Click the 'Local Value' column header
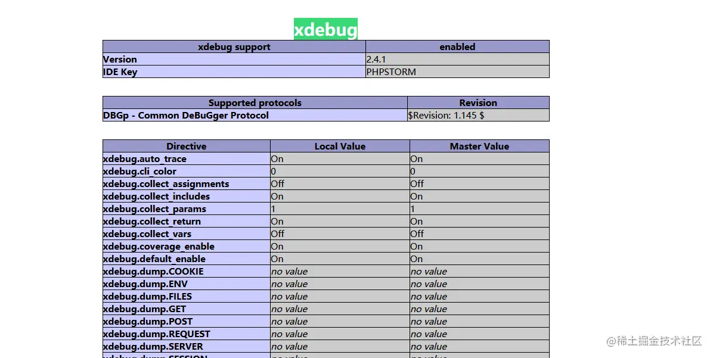The image size is (713, 358). pos(340,147)
